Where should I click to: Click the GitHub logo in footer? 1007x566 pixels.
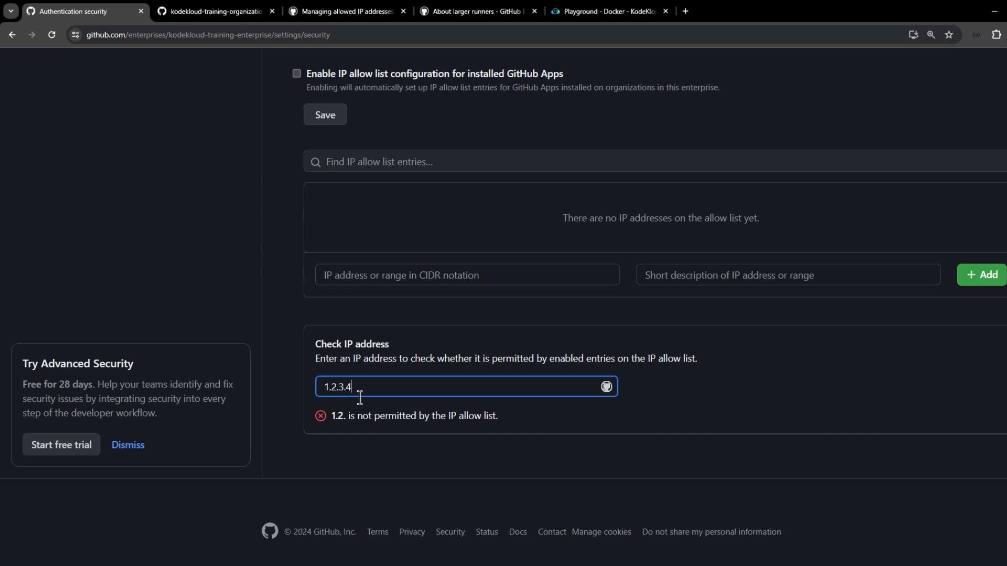[x=270, y=531]
